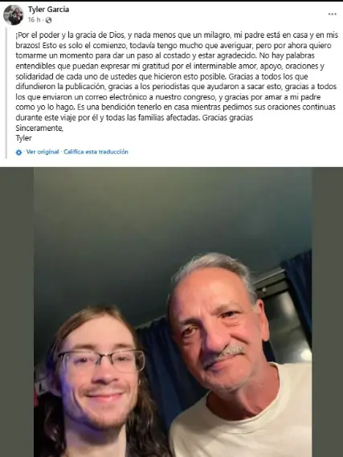Click the "Tyler" signature under the post
The height and width of the screenshot is (457, 343).
[23, 138]
